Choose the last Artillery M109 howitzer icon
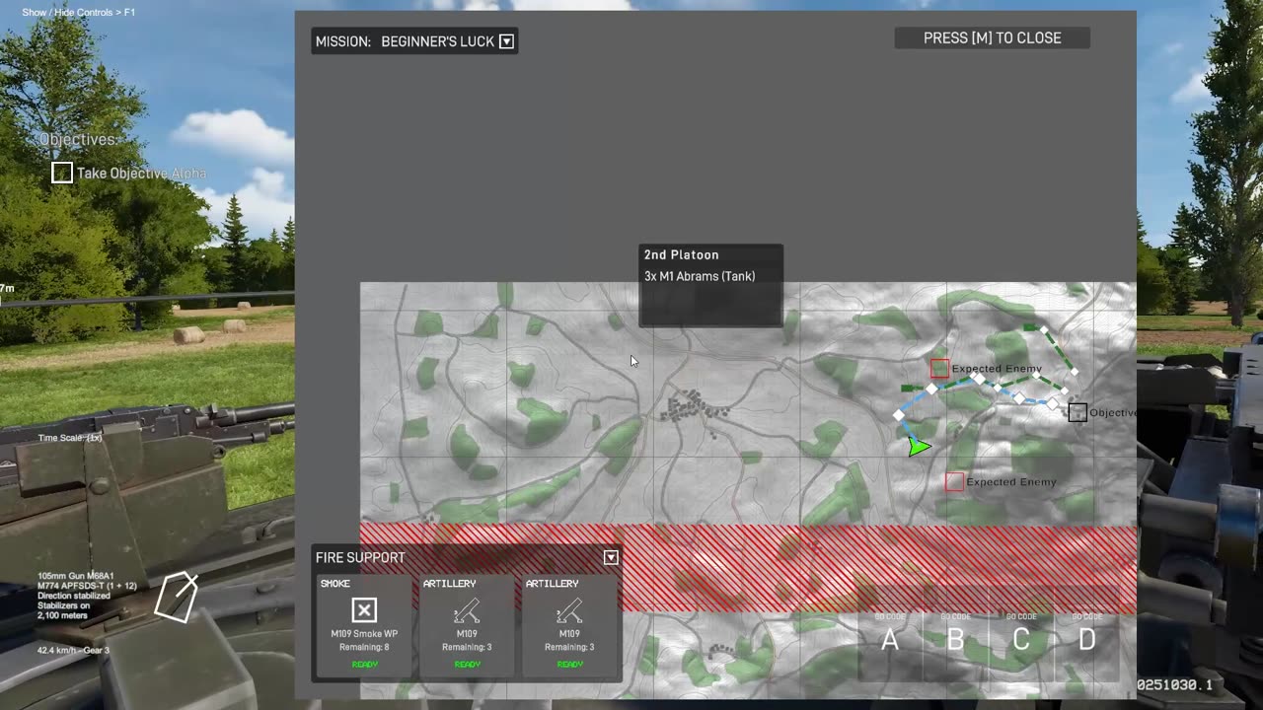This screenshot has height=710, width=1263. (x=569, y=610)
